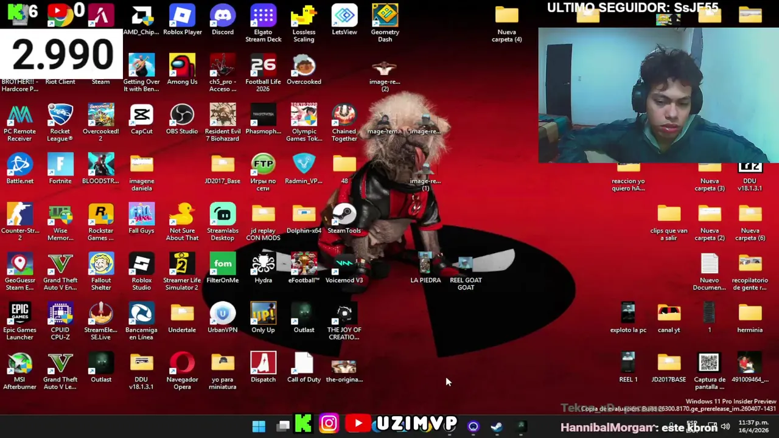Open Steam from the taskbar

497,426
